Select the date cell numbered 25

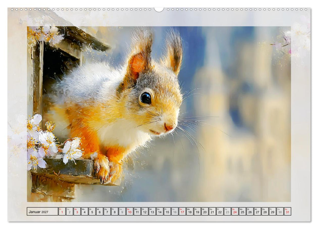pos(242,211)
